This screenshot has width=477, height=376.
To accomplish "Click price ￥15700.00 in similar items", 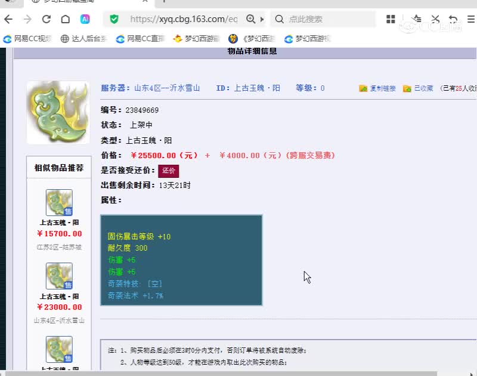I will coord(59,233).
